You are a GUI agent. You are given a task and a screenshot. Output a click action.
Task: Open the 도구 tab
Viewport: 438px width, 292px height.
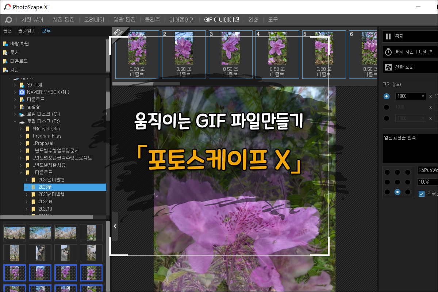coord(273,20)
